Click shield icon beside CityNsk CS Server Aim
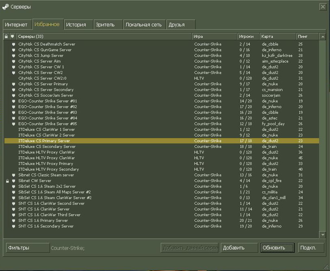The height and width of the screenshot is (271, 330). 14,61
